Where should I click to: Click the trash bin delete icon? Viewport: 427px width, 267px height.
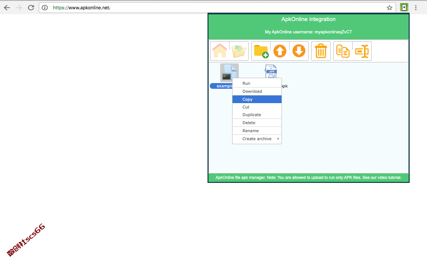click(321, 51)
